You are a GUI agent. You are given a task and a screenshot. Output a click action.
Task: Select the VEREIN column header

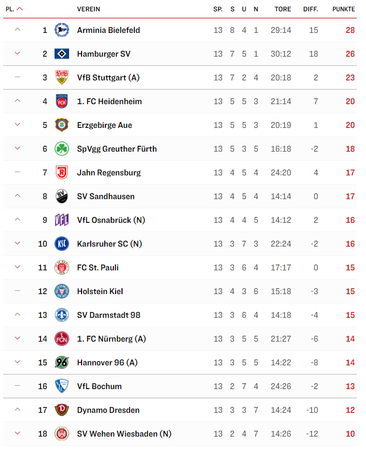[x=89, y=9]
